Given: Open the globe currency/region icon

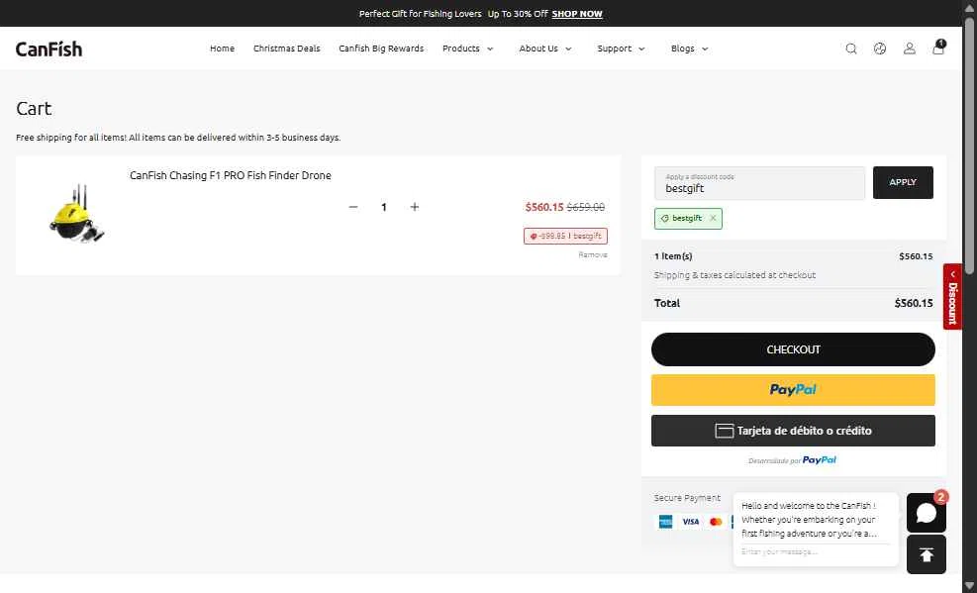Looking at the screenshot, I should [x=880, y=49].
